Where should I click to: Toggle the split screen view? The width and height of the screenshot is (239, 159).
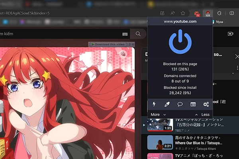232,13
